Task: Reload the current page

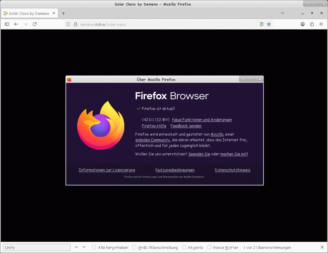Action: [x=35, y=24]
